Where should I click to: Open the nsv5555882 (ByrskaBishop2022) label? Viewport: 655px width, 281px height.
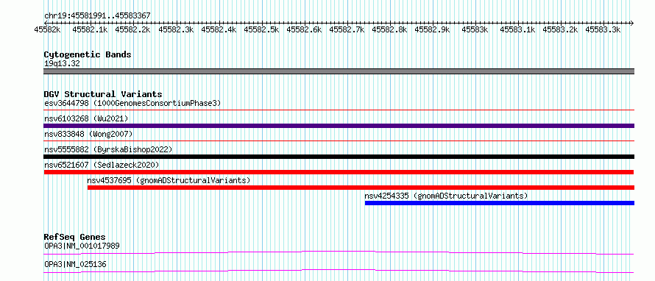click(108, 149)
